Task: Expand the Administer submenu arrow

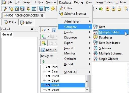Action: [90, 22]
